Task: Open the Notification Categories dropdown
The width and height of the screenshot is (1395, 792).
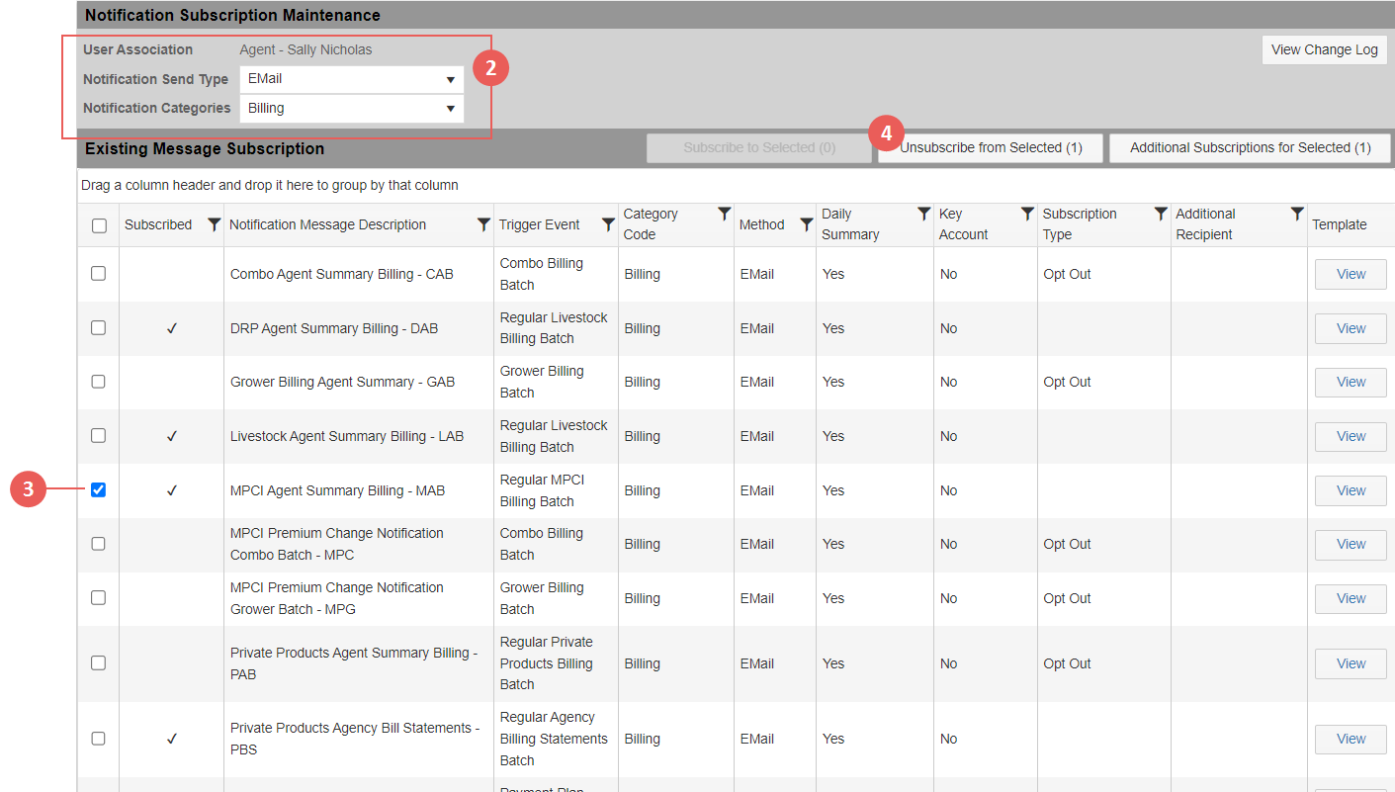Action: point(352,108)
